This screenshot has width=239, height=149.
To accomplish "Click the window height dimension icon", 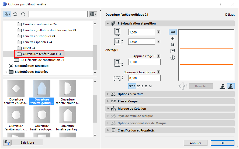I will (119, 41).
